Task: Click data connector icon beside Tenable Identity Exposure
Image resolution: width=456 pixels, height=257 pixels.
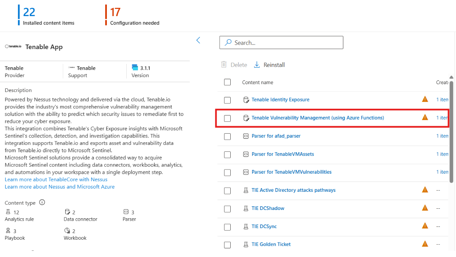Action: (x=246, y=100)
